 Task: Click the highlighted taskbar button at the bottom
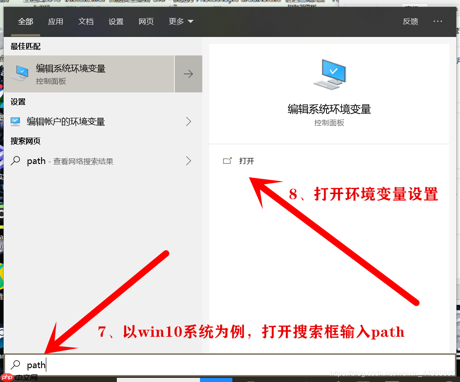[x=216, y=379]
